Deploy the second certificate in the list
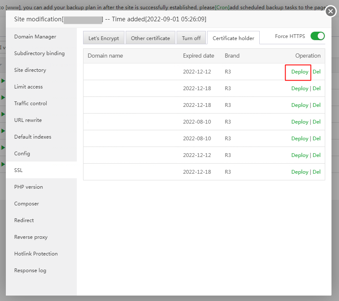Viewport: 339px width, 301px height. (x=300, y=89)
